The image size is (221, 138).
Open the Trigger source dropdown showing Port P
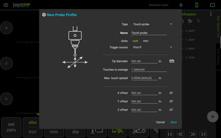pyautogui.click(x=152, y=47)
